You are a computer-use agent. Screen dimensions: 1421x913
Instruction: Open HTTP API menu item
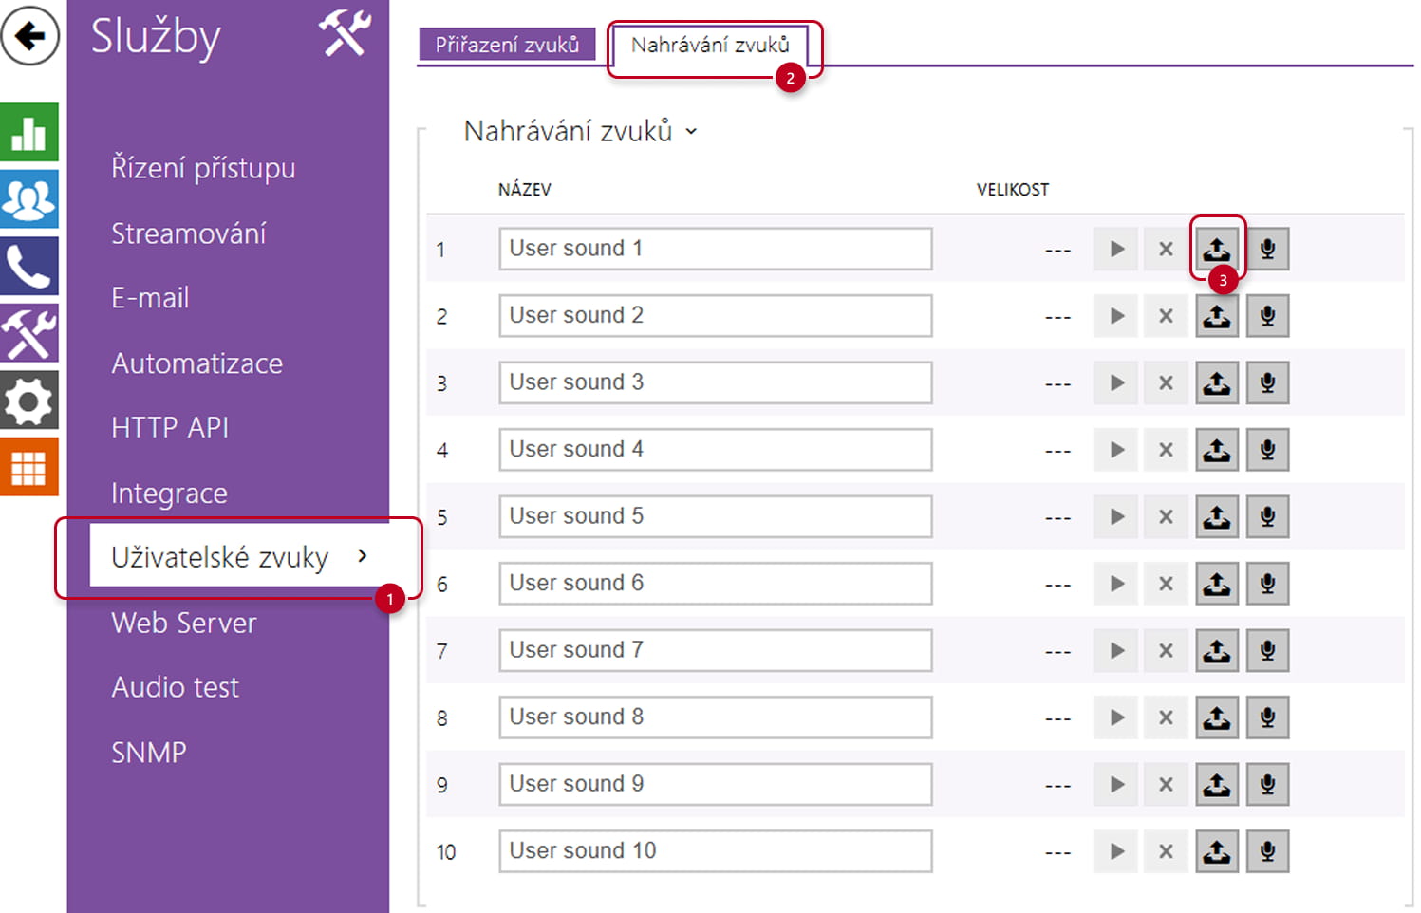[170, 428]
